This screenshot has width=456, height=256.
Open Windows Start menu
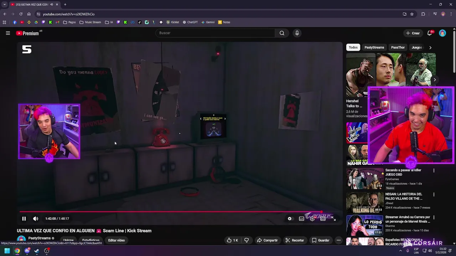pyautogui.click(x=7, y=251)
